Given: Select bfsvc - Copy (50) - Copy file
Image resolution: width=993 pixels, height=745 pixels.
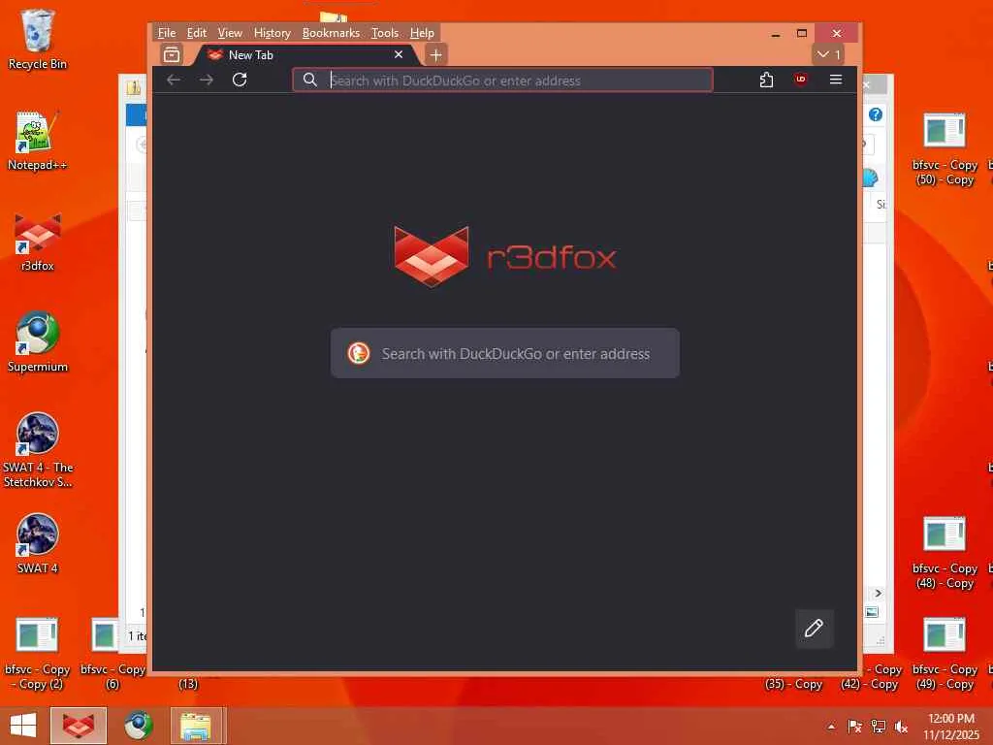Looking at the screenshot, I should (x=945, y=148).
